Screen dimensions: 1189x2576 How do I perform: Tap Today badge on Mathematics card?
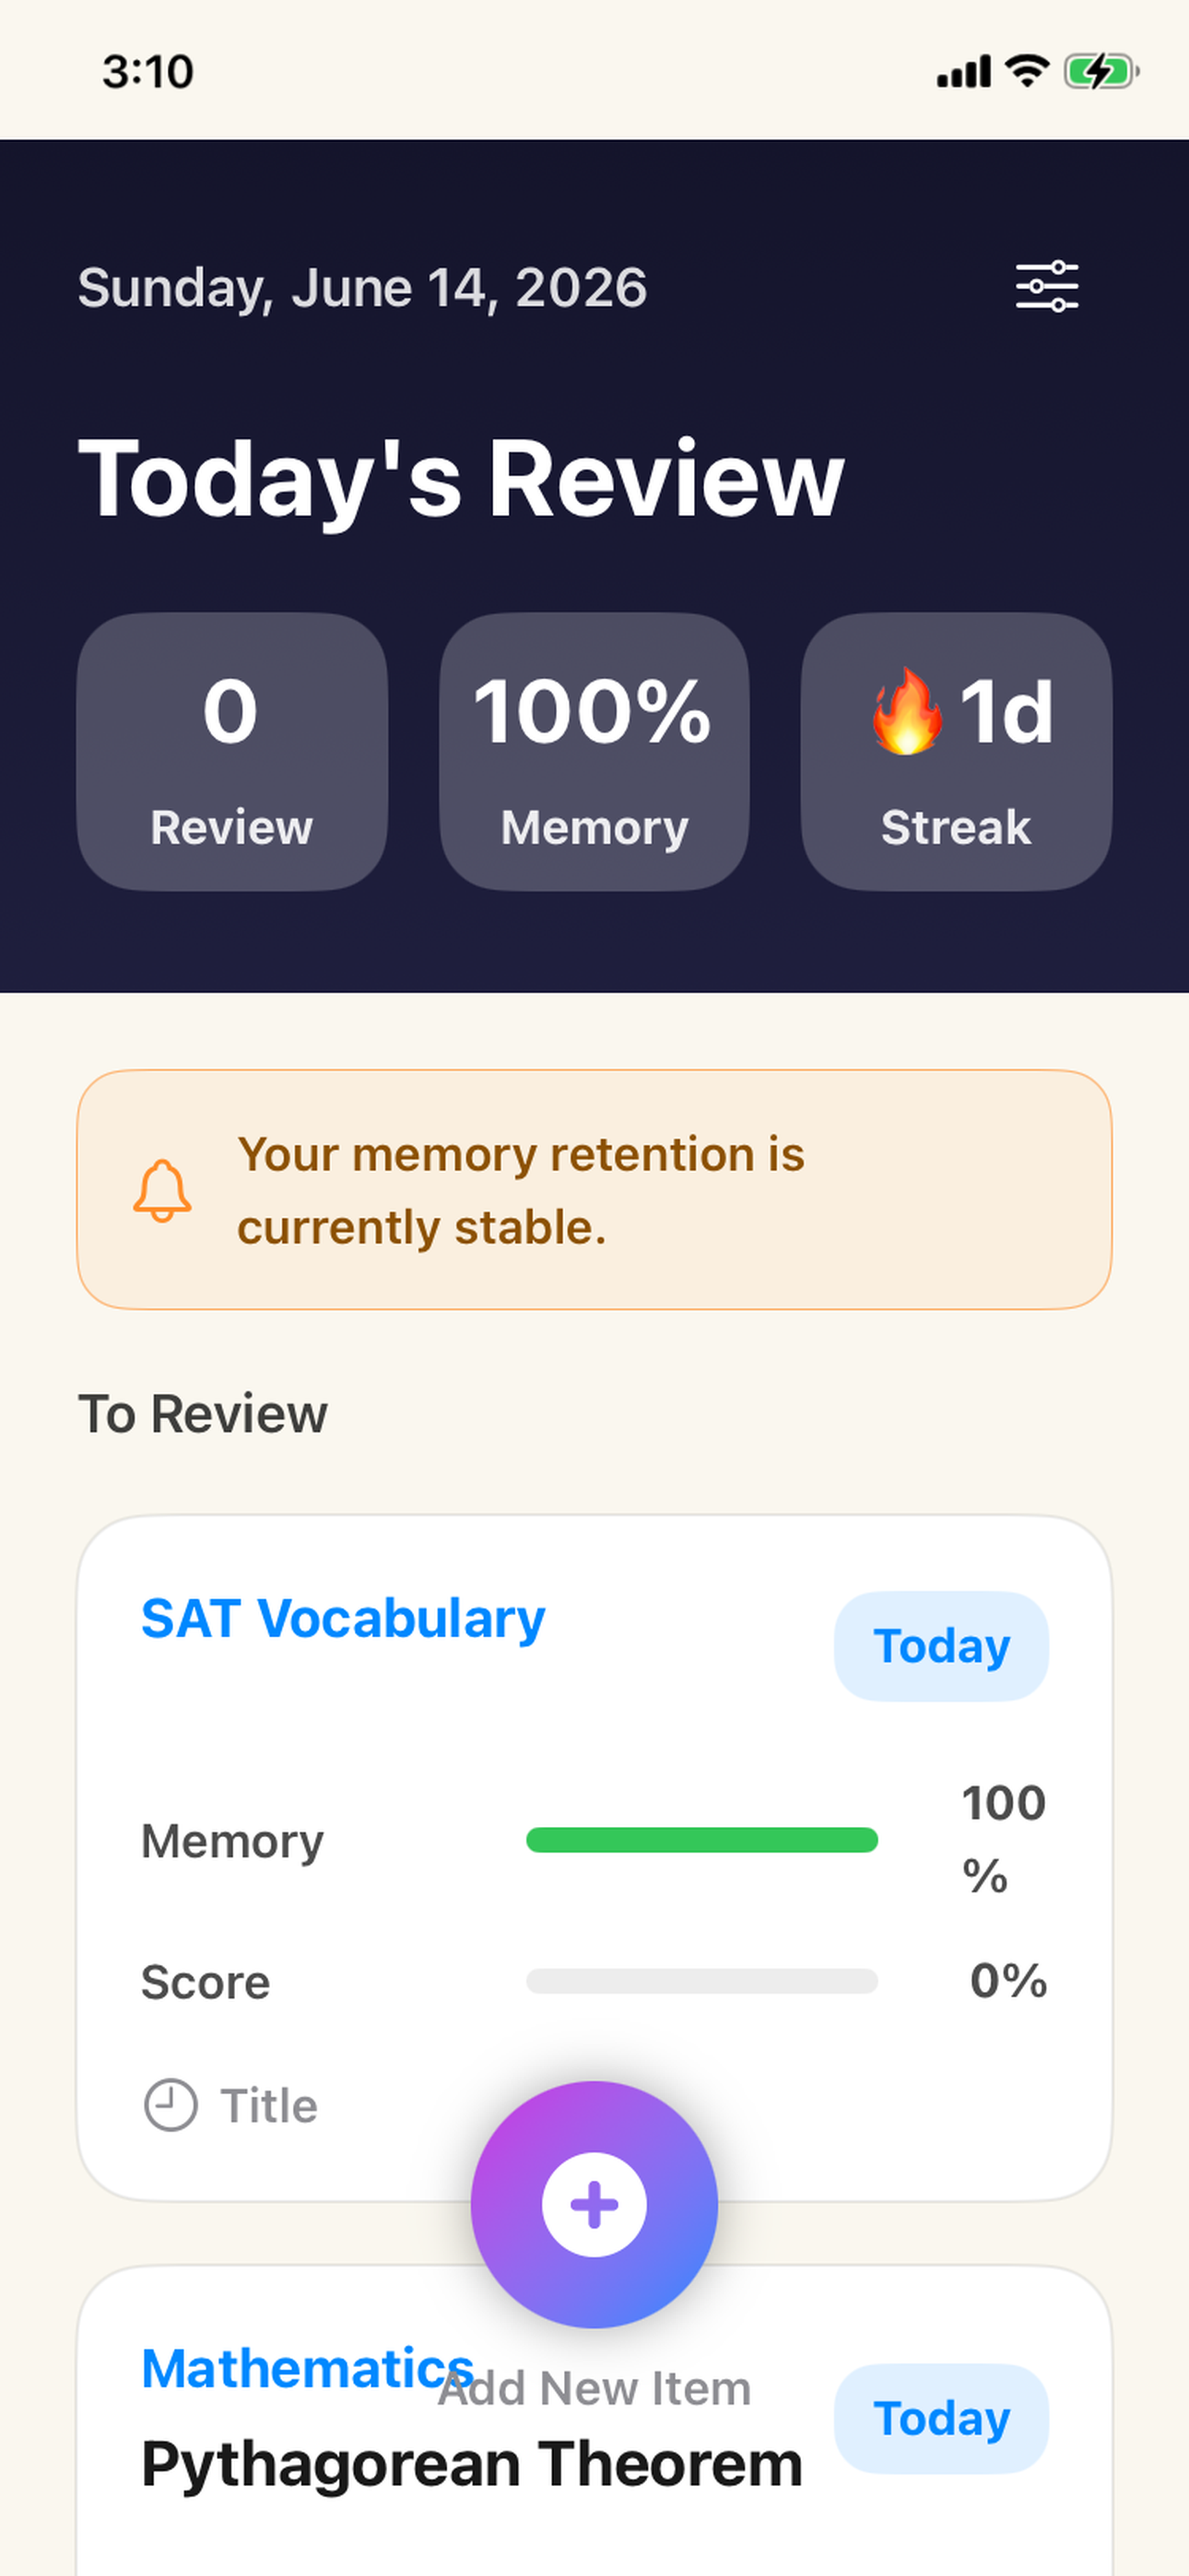(942, 2418)
